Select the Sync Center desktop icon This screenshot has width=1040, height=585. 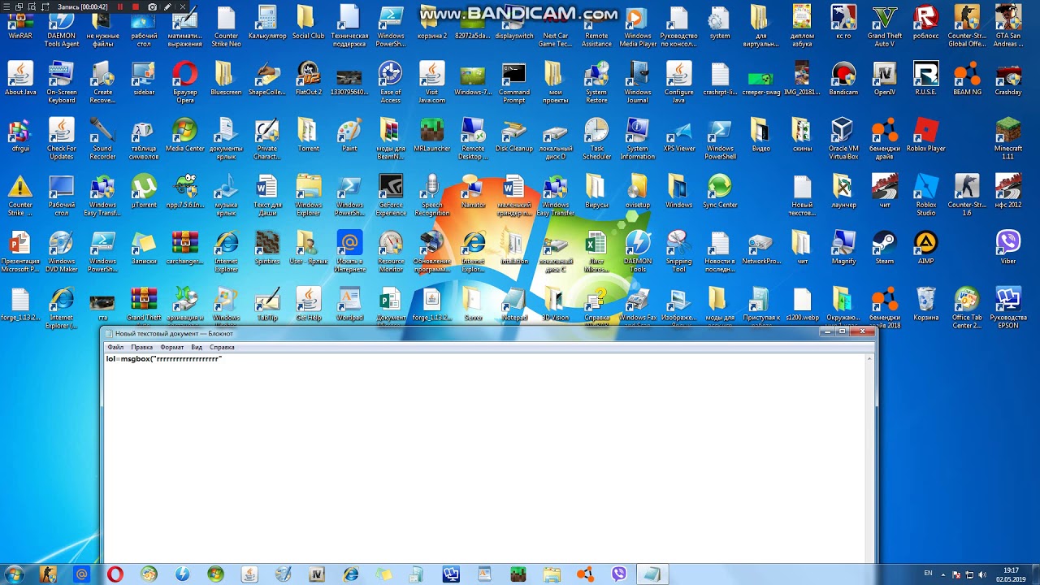[720, 191]
